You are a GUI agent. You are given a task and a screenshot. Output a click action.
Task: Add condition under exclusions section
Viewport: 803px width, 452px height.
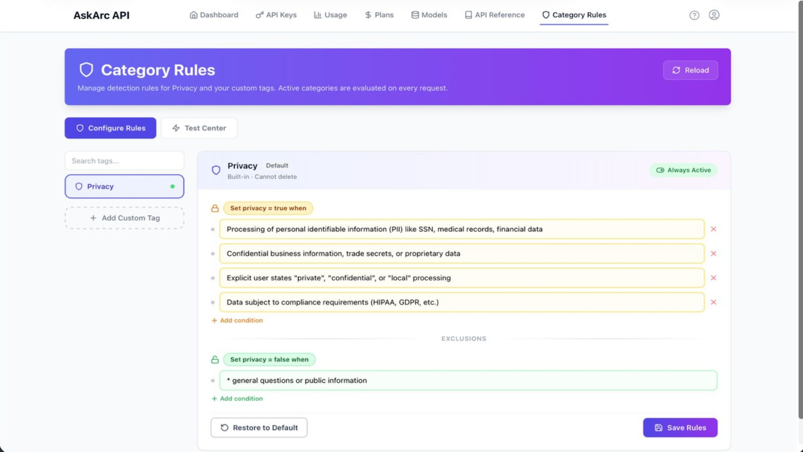point(237,399)
